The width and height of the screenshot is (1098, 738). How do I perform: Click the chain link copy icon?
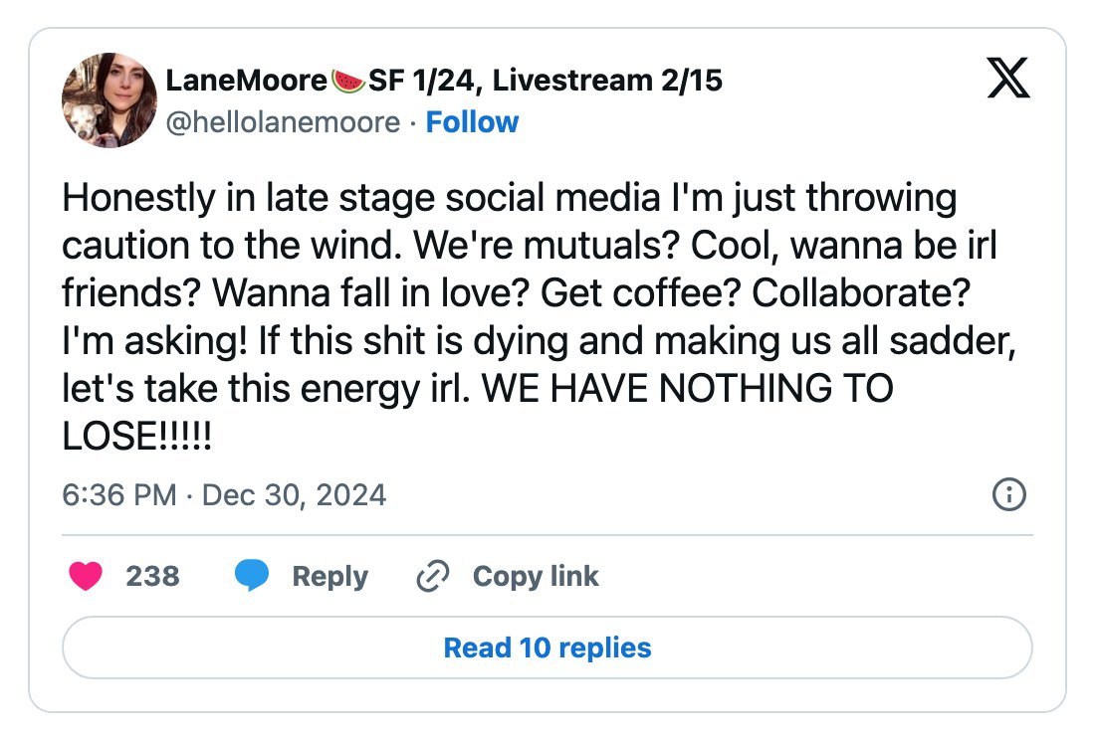point(433,577)
